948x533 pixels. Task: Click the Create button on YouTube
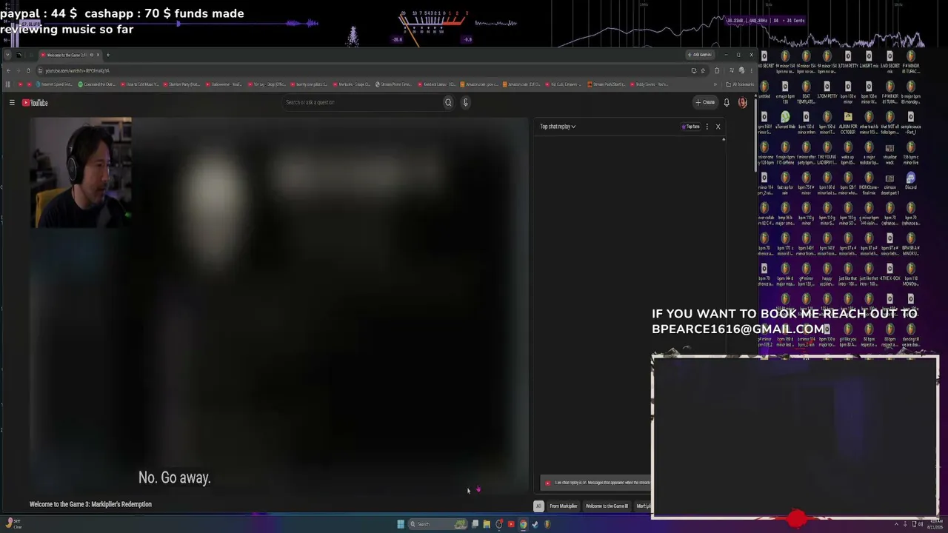[x=705, y=103]
